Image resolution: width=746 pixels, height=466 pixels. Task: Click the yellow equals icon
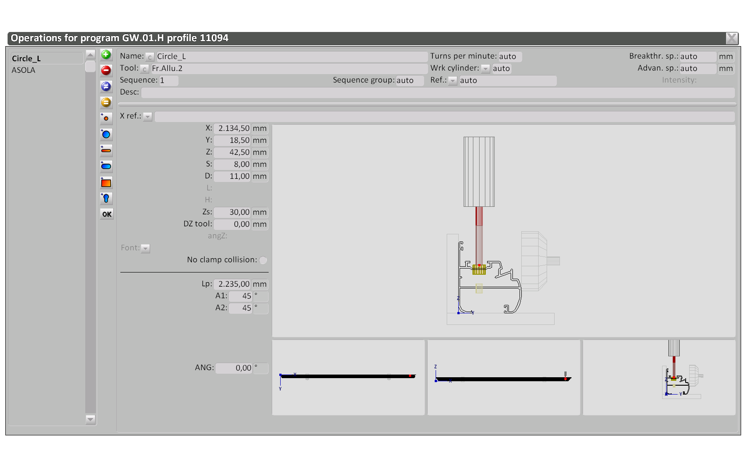pos(106,103)
